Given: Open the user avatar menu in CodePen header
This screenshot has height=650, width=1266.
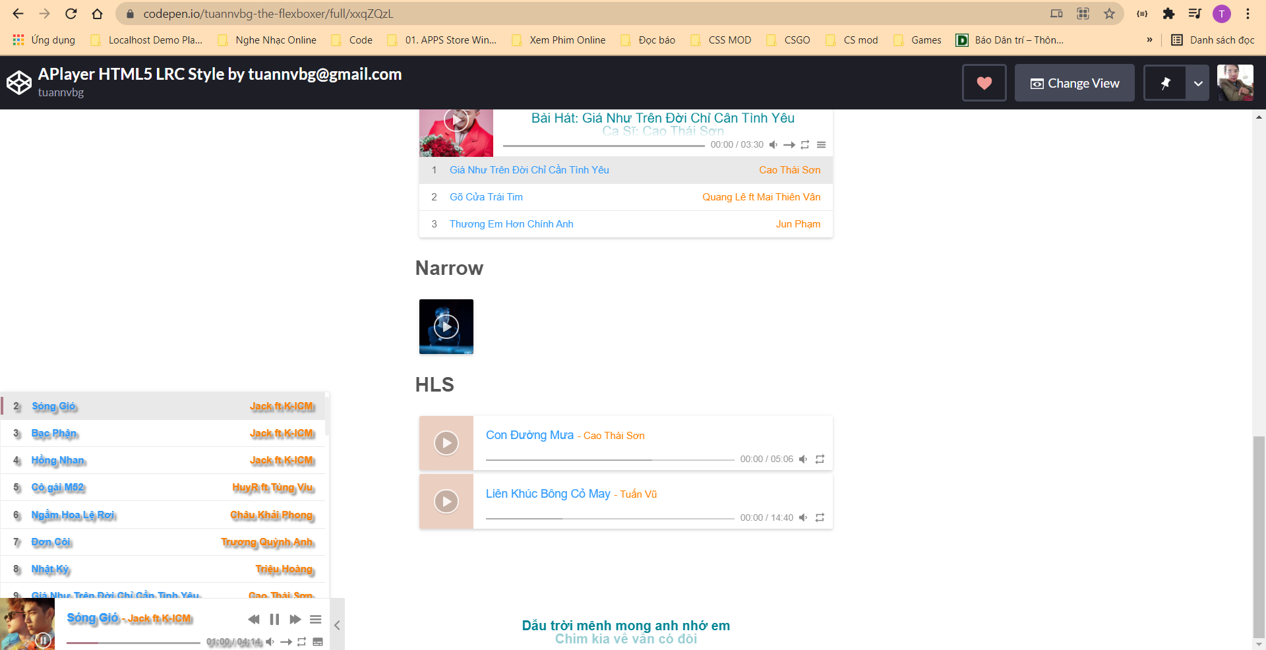Looking at the screenshot, I should 1235,83.
